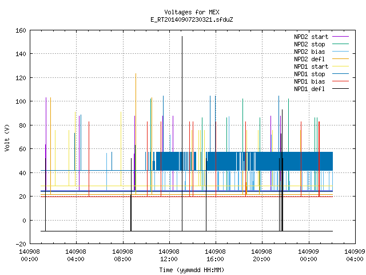Click the x-axis label 140908 16:00
This screenshot has height=275, width=366.
[x=215, y=256]
